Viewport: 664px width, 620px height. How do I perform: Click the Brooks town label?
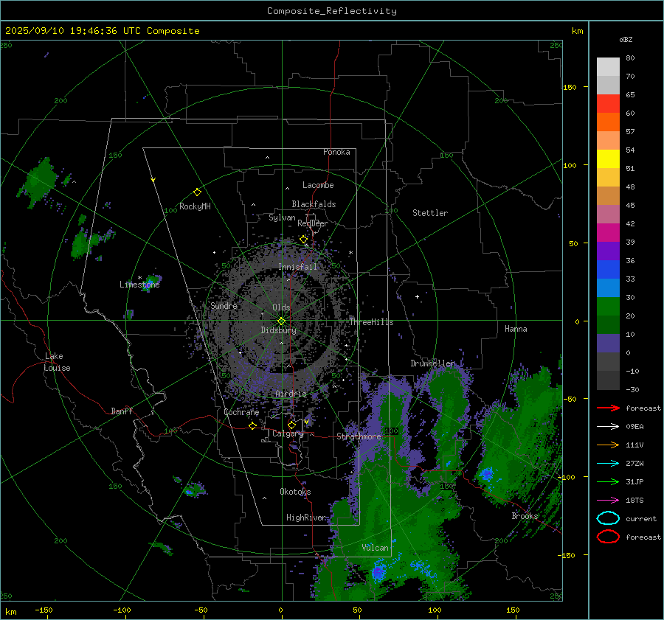click(x=525, y=516)
